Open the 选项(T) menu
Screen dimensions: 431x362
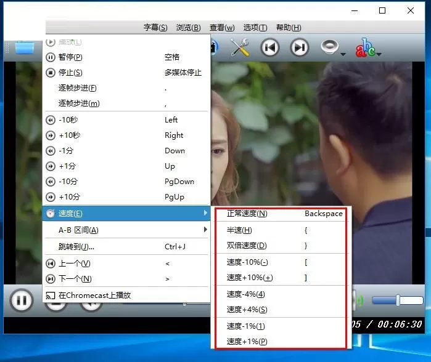(255, 28)
